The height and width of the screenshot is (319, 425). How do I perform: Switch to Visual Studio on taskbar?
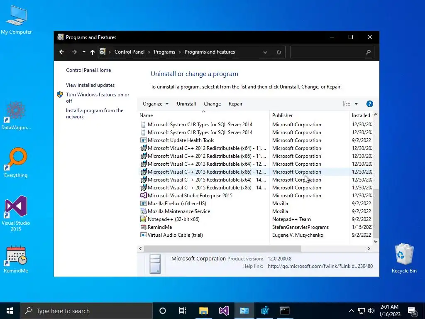click(x=224, y=311)
